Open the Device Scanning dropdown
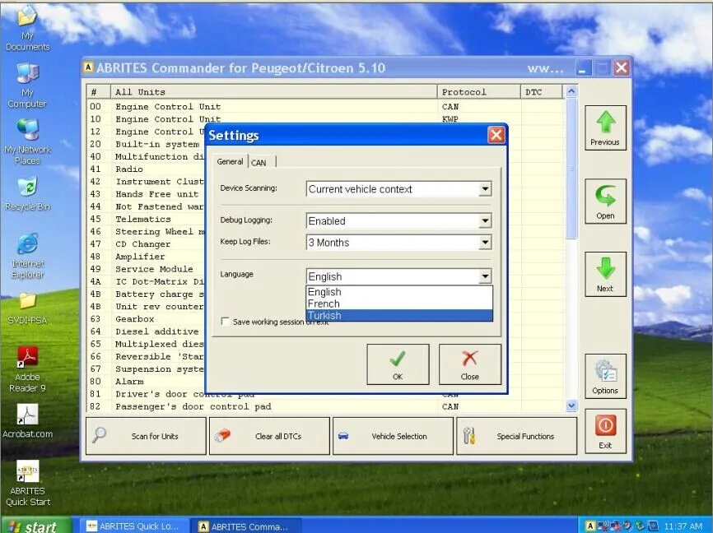Image resolution: width=713 pixels, height=533 pixels. tap(485, 189)
